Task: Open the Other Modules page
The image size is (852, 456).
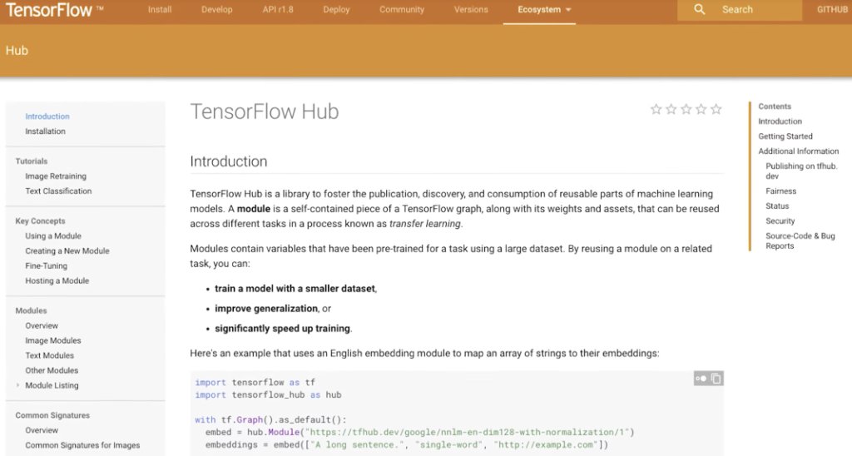Action: (x=52, y=370)
